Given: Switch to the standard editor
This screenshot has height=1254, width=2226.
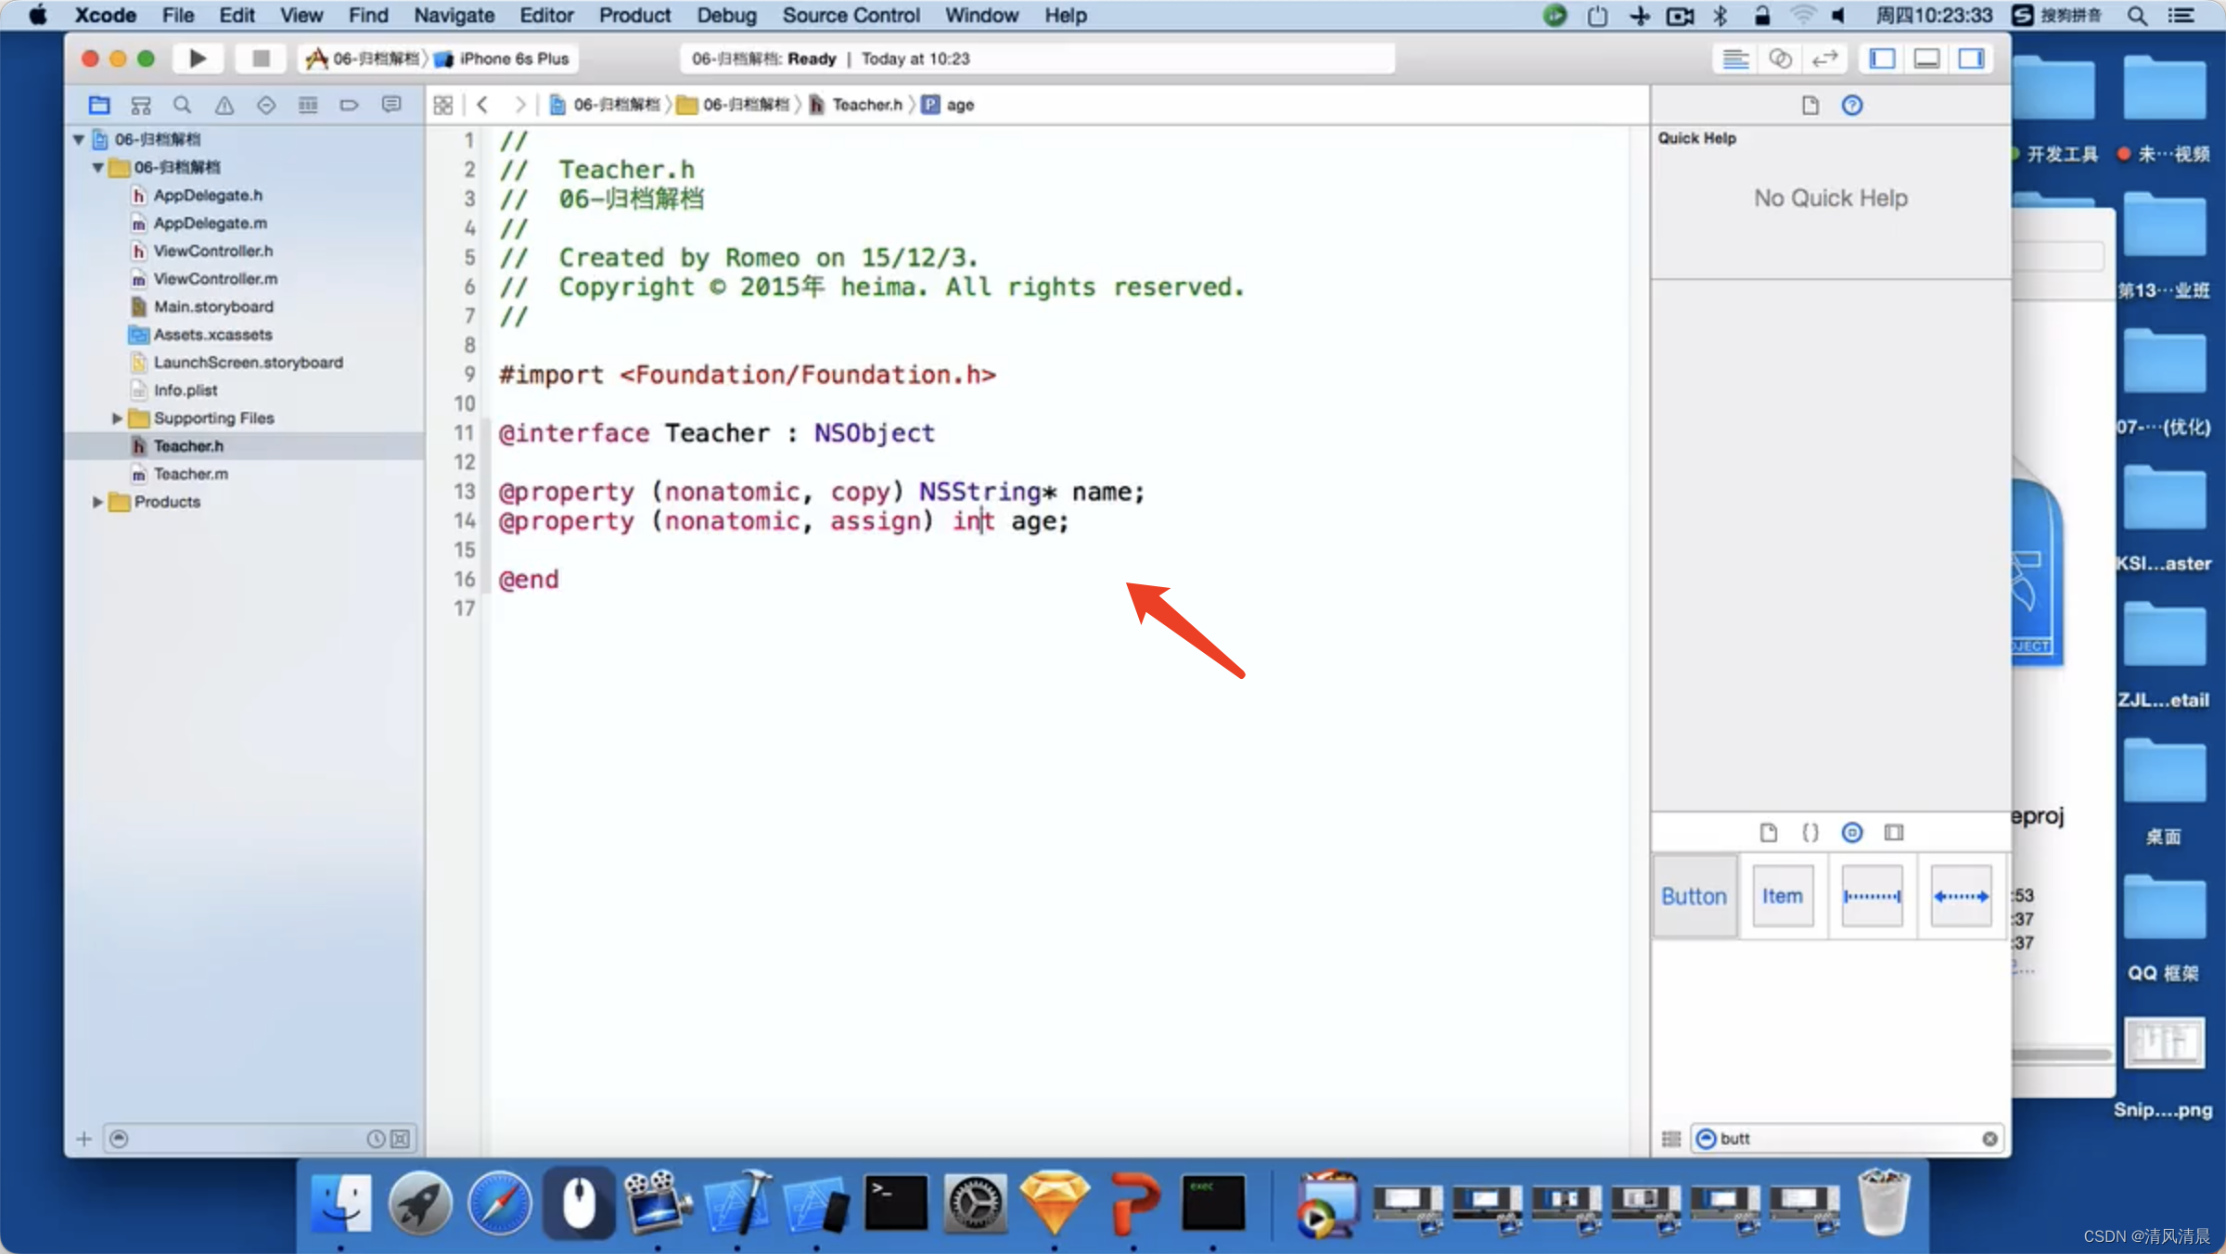Looking at the screenshot, I should pyautogui.click(x=1735, y=58).
